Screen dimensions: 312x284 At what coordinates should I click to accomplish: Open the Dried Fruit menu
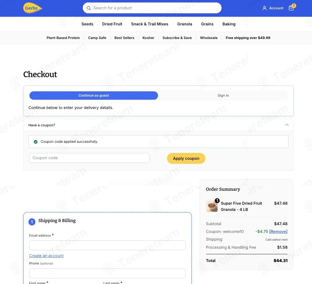[x=112, y=24]
